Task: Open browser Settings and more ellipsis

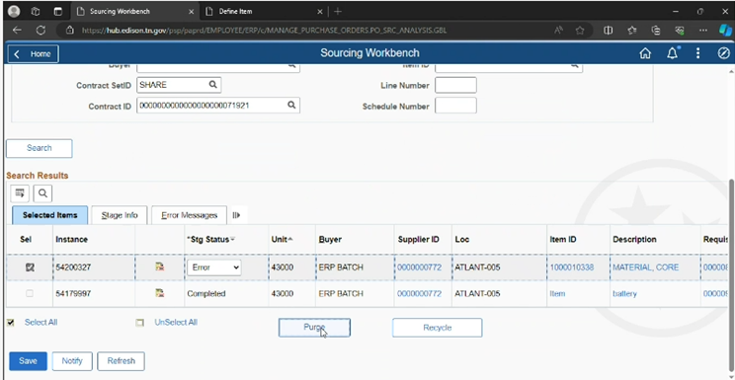Action: click(x=702, y=30)
